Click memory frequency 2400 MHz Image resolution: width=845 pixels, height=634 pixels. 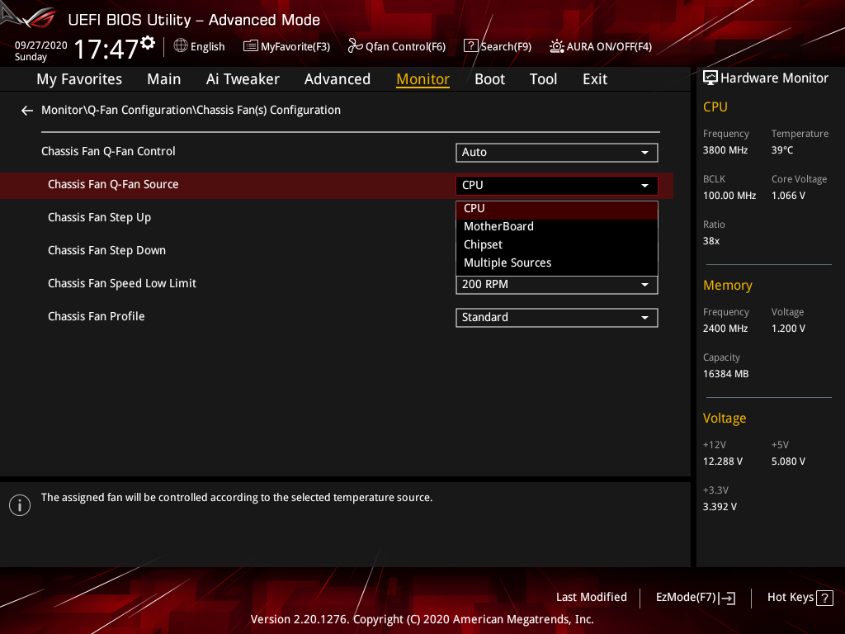pos(725,329)
